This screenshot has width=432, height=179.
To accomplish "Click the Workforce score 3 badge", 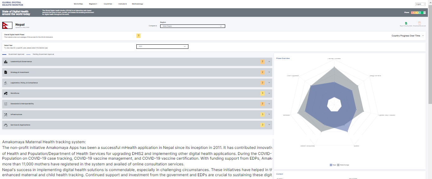I will 262,93.
